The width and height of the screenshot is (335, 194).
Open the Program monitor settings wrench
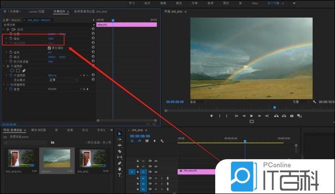click(314, 102)
